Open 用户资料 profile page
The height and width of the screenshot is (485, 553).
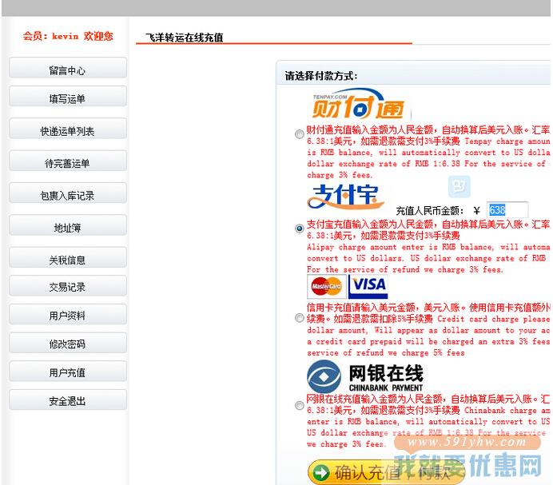68,314
